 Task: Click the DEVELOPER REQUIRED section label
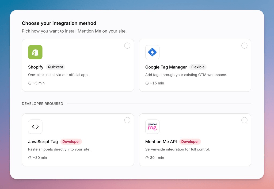click(43, 104)
